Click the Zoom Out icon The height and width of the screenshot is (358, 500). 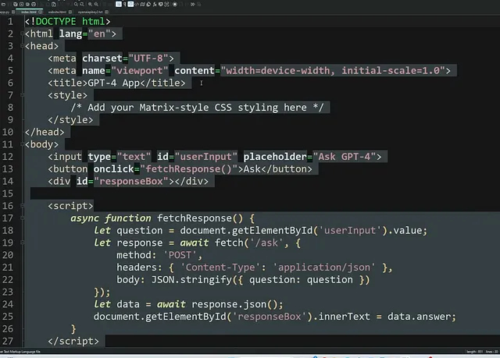tap(96, 4)
